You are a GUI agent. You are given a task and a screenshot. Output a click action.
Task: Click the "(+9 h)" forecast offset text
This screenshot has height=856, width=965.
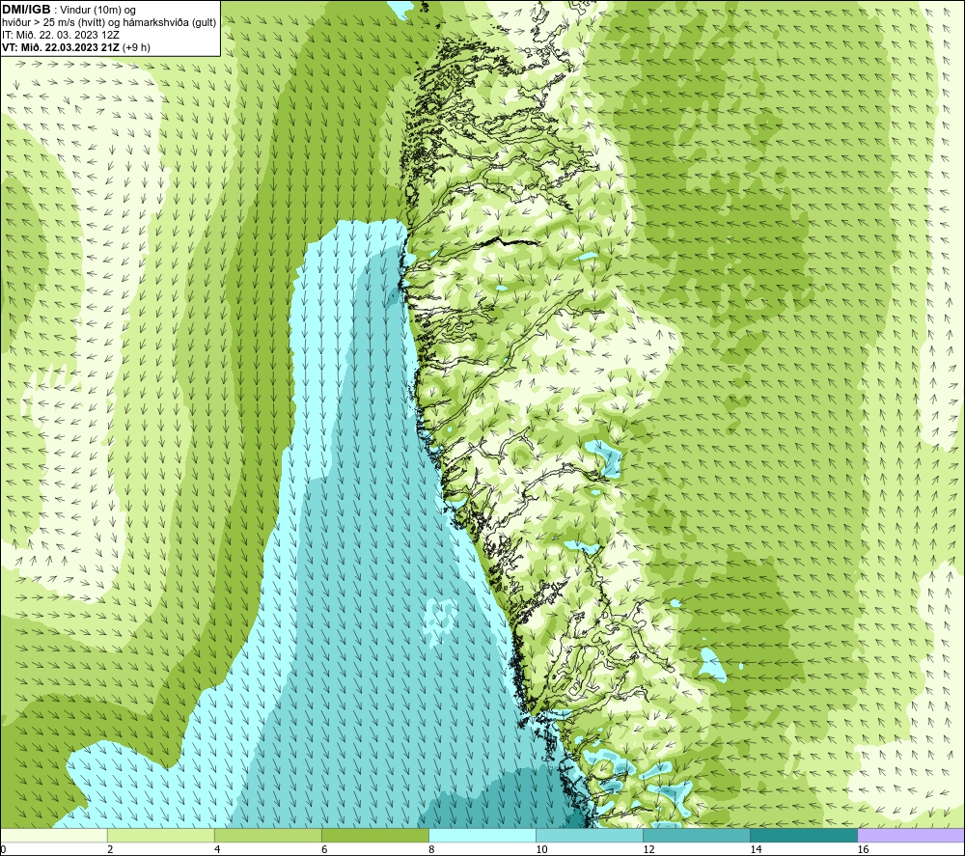[137, 47]
